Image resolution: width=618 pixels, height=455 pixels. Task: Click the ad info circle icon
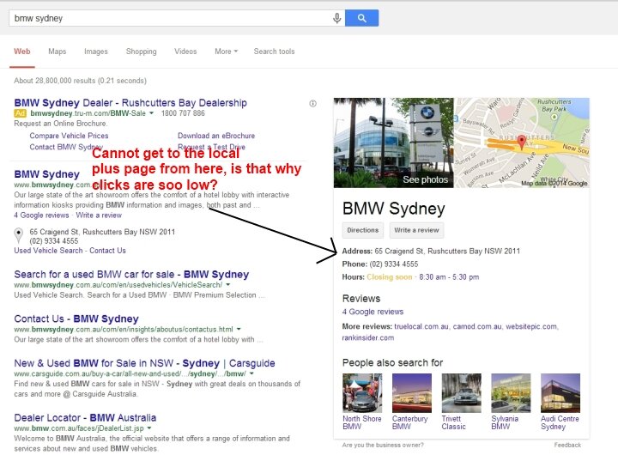point(313,104)
